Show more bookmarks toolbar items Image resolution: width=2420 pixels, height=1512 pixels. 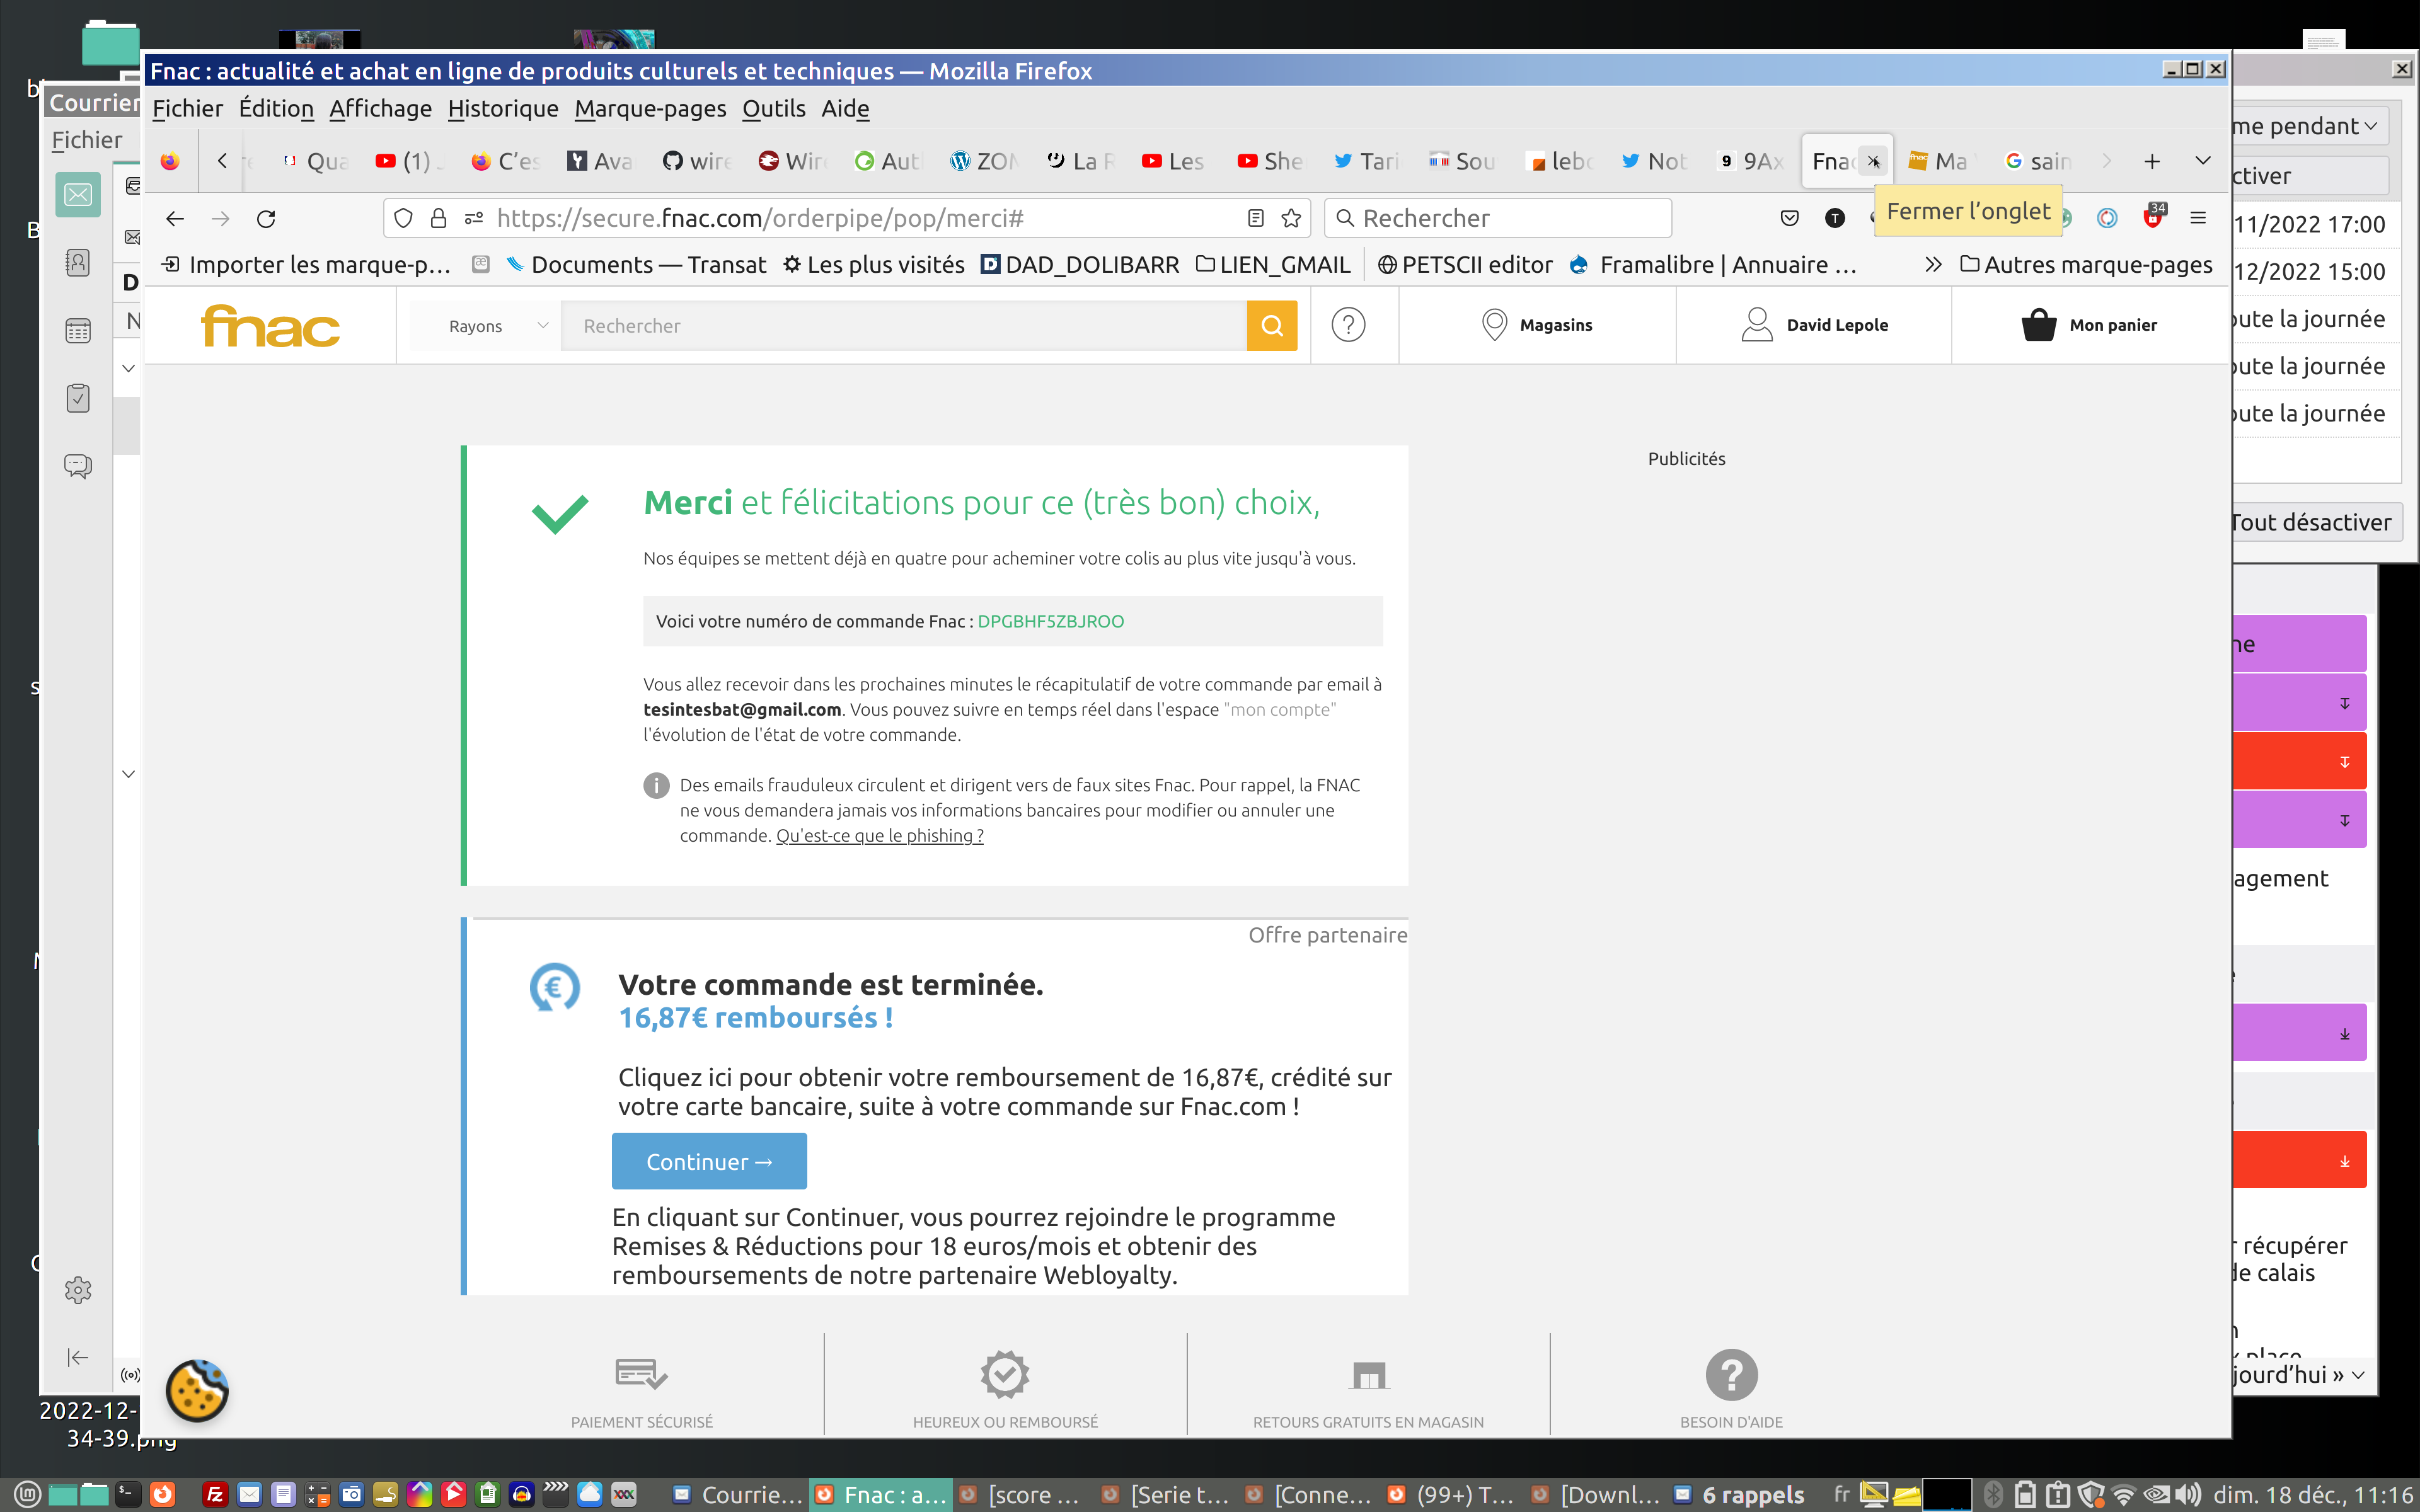pos(1932,265)
